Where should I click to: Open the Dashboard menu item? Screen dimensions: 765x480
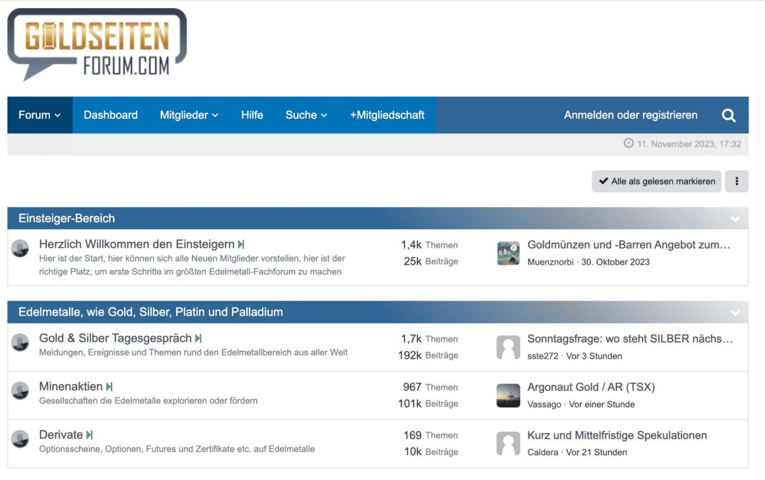click(110, 115)
